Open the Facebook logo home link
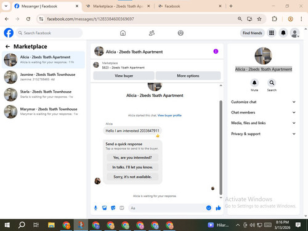 pos(9,33)
